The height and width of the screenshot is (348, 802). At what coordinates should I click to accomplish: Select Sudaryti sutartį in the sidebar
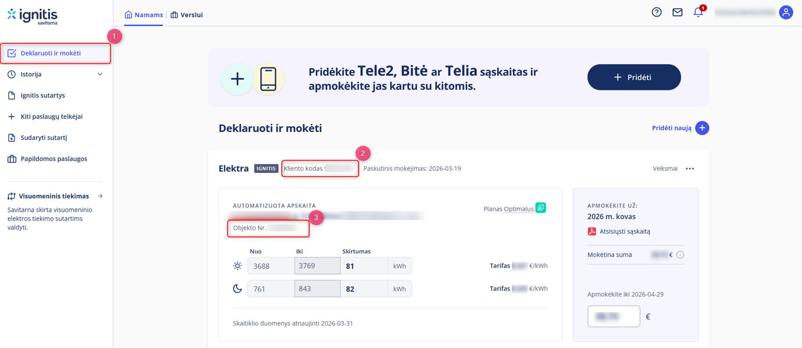point(44,137)
